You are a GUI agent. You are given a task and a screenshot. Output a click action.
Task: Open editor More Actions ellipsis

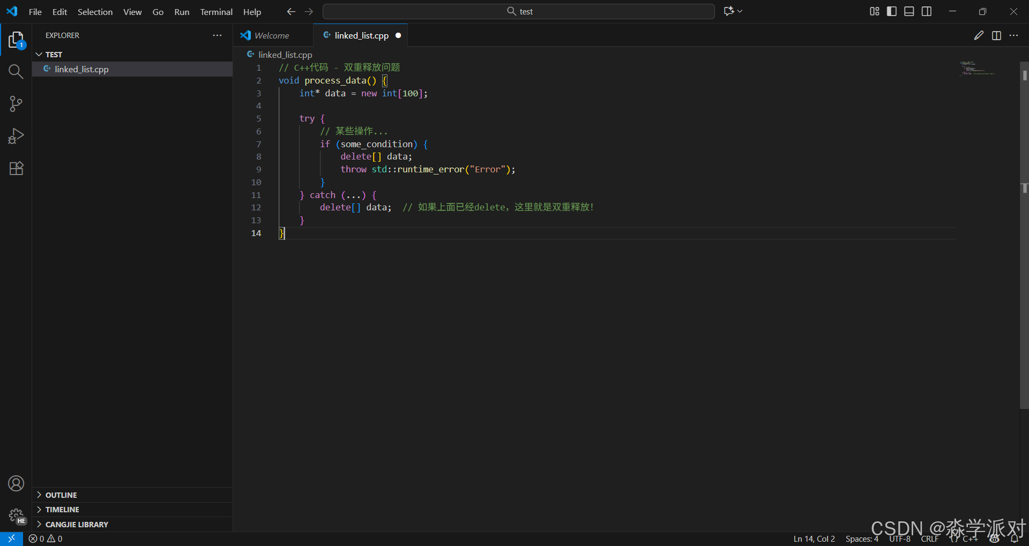coord(1013,35)
